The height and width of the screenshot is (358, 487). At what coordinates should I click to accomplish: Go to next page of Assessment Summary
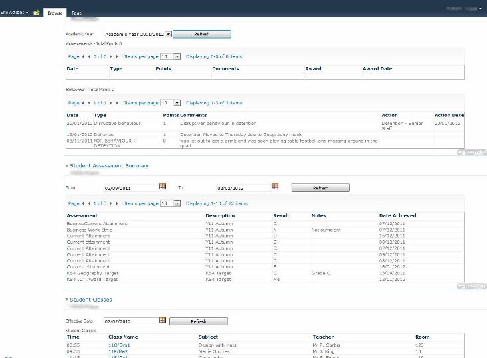pos(110,203)
